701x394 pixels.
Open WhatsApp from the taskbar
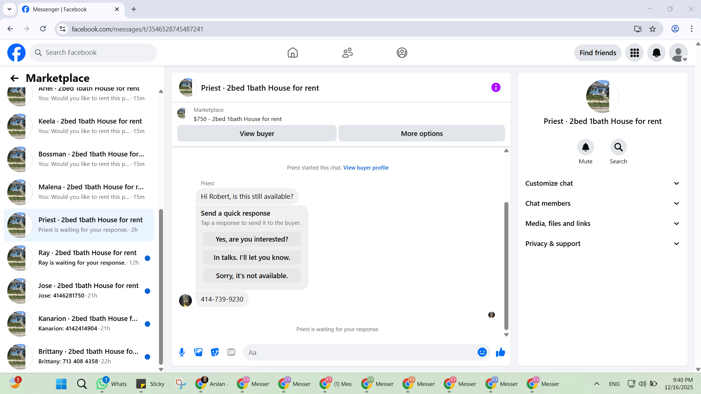(x=111, y=384)
